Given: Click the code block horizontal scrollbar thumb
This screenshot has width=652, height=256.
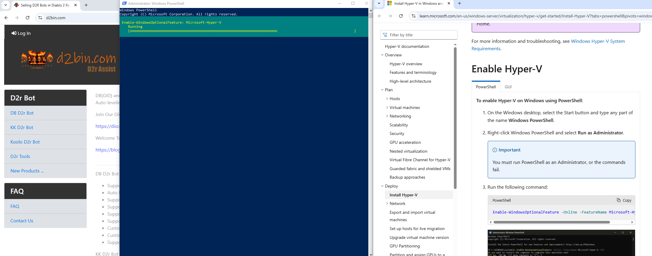Looking at the screenshot, I should [x=552, y=222].
